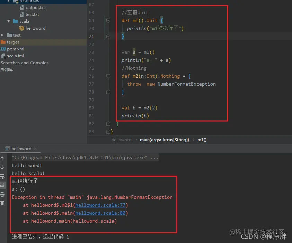Click breadcrumb m1()
The image size is (292, 243).
coord(202,140)
